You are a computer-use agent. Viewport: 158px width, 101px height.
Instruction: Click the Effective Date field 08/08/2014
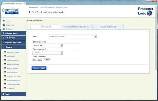point(39,60)
